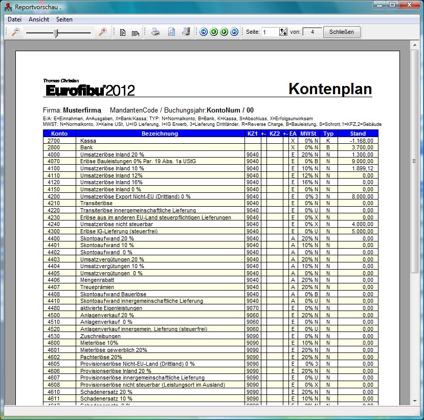Click account number 2700

point(54,141)
